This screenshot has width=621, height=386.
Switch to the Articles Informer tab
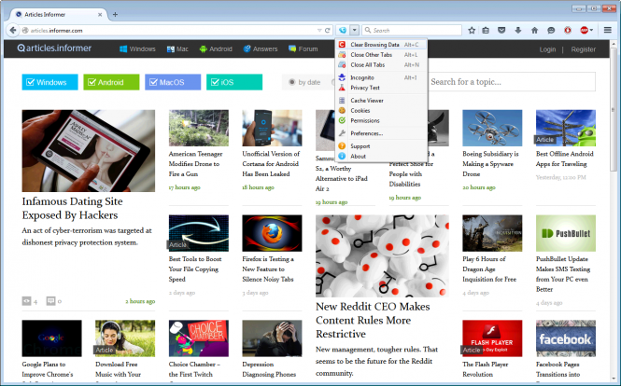pos(57,15)
